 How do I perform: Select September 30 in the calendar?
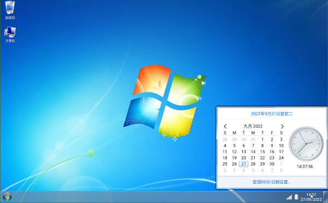point(272,164)
